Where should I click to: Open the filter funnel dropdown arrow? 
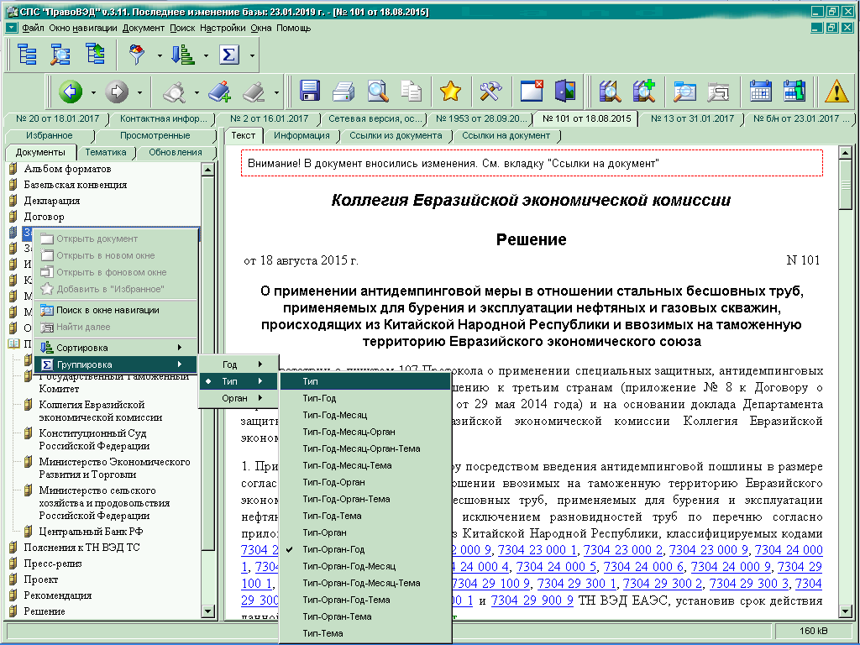(x=160, y=55)
